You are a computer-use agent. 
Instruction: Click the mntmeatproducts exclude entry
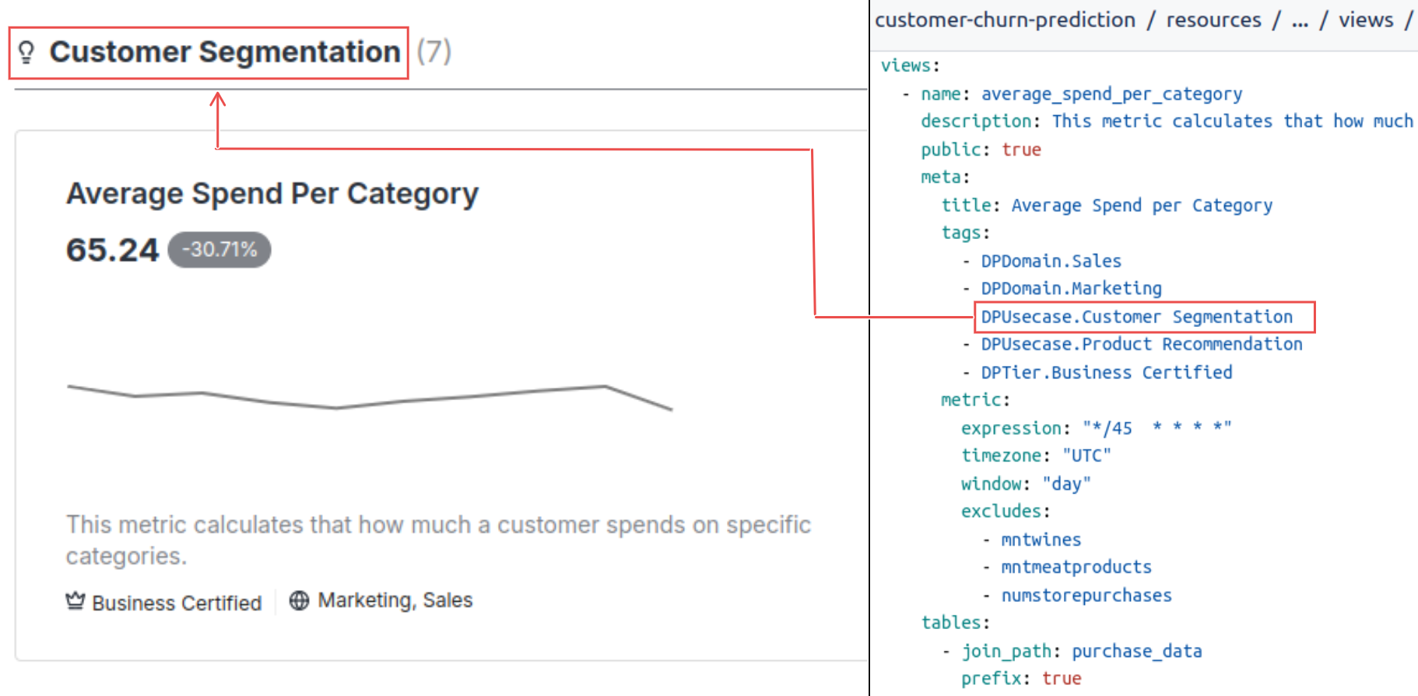(x=1076, y=567)
